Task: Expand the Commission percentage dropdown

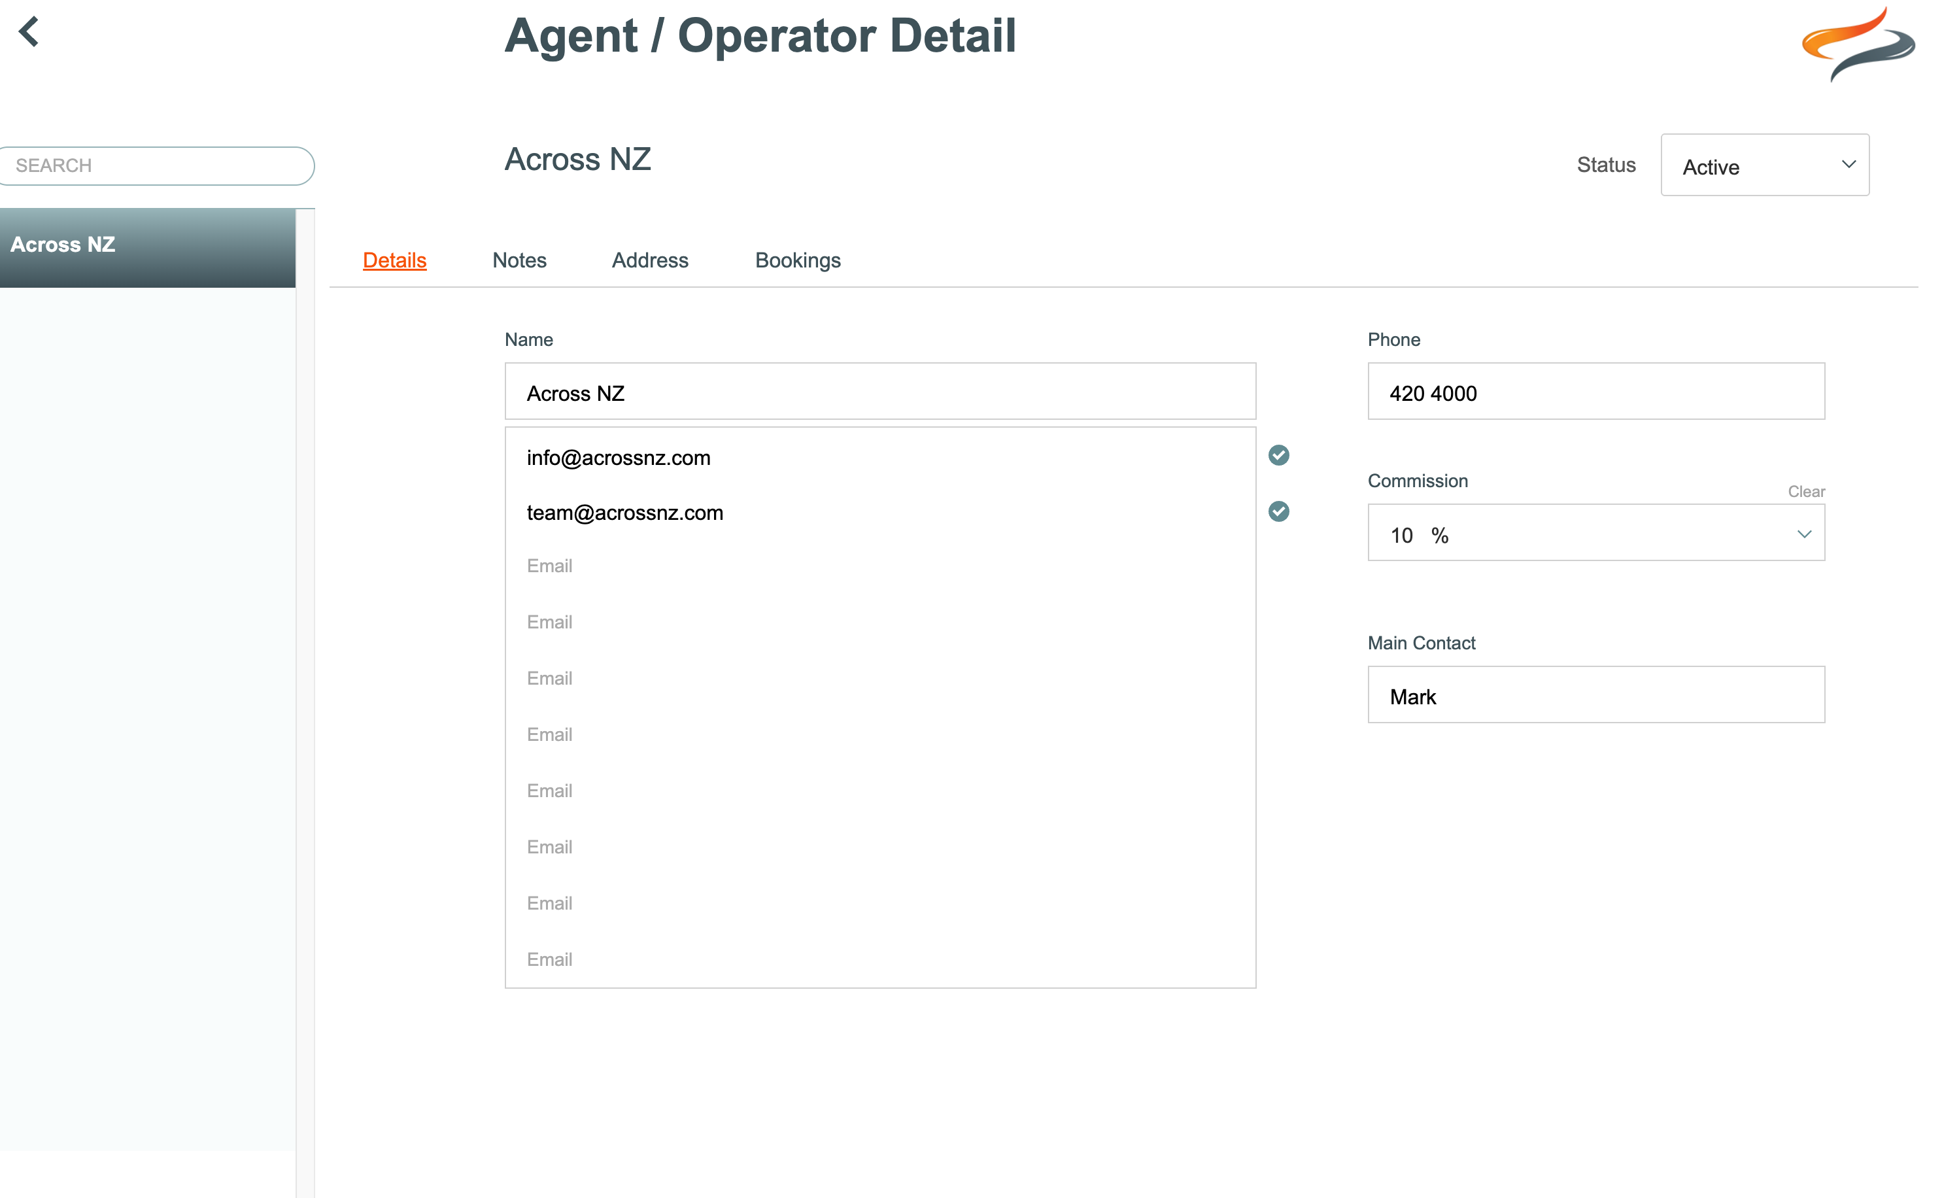Action: (x=1596, y=532)
